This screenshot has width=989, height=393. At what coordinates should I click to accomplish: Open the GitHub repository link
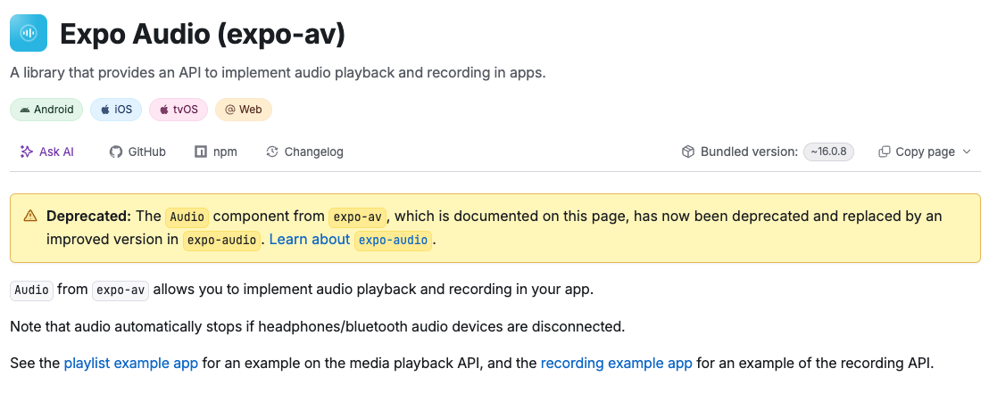click(x=137, y=151)
